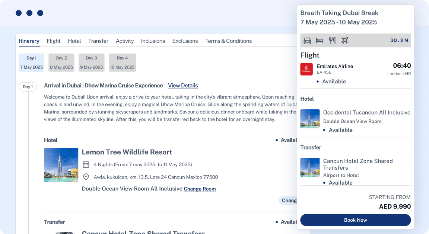Image resolution: width=429 pixels, height=234 pixels.
Task: Click the View Details link
Action: [x=183, y=86]
